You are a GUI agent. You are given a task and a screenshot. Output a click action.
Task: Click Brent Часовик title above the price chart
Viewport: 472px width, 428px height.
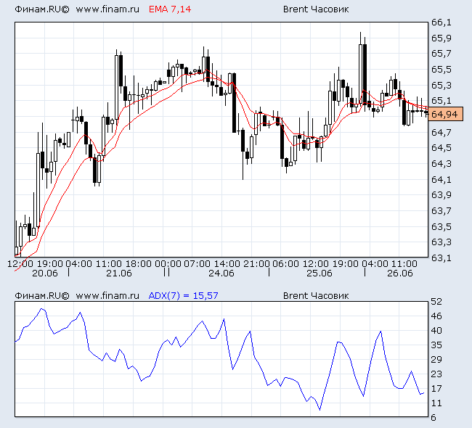point(315,9)
